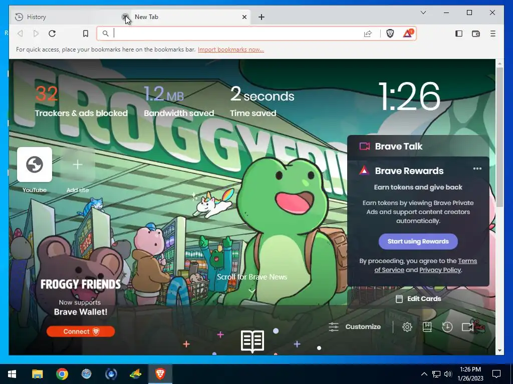Close the New Tab tab
The height and width of the screenshot is (384, 513).
pos(244,17)
